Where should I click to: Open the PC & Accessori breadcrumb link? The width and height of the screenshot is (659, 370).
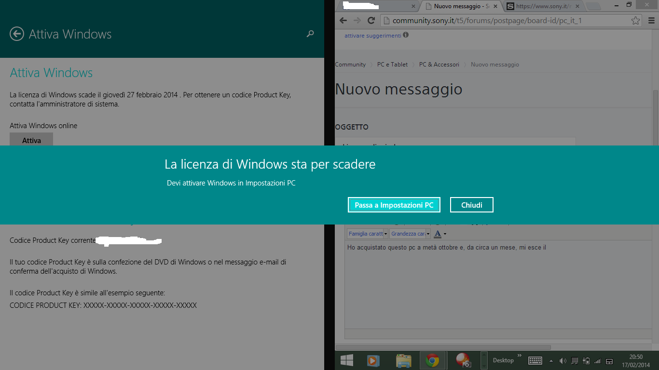click(439, 65)
